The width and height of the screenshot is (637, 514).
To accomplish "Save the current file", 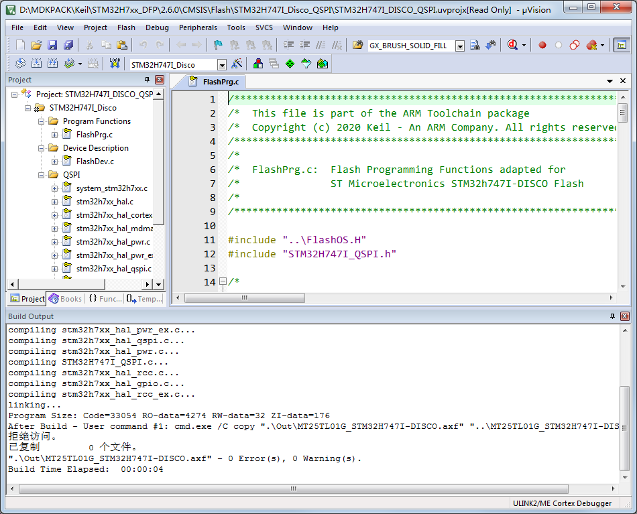I will [52, 45].
